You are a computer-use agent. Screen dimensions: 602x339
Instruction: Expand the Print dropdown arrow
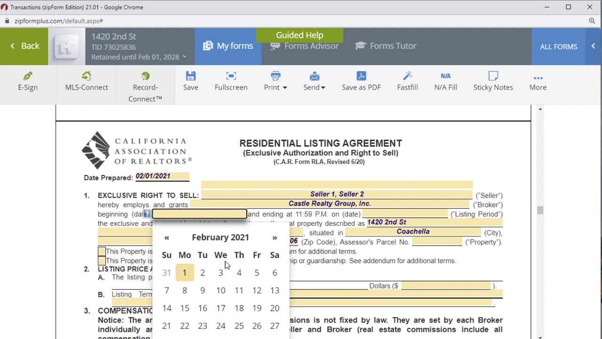pyautogui.click(x=285, y=88)
